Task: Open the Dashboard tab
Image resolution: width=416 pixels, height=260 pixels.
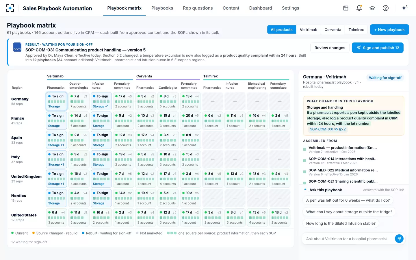Action: tap(261, 8)
